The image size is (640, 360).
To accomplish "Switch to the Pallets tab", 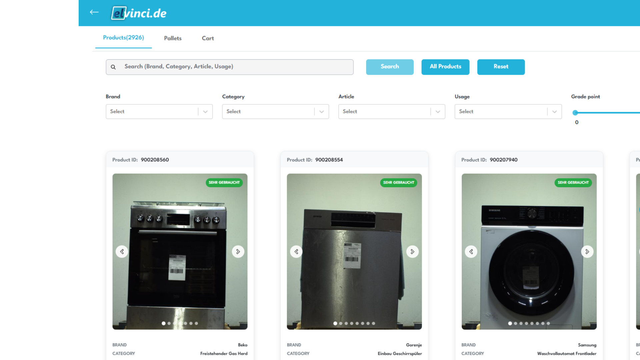I will pos(173,38).
